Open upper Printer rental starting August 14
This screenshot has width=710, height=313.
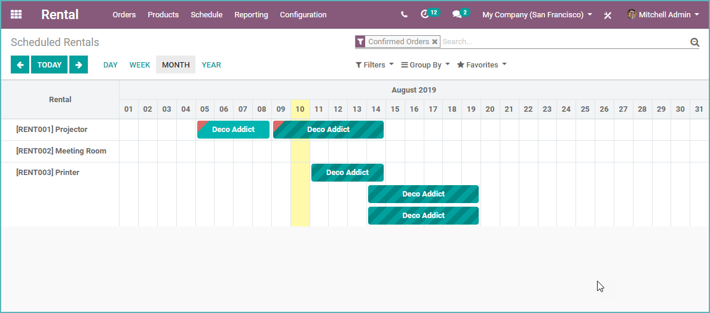423,194
